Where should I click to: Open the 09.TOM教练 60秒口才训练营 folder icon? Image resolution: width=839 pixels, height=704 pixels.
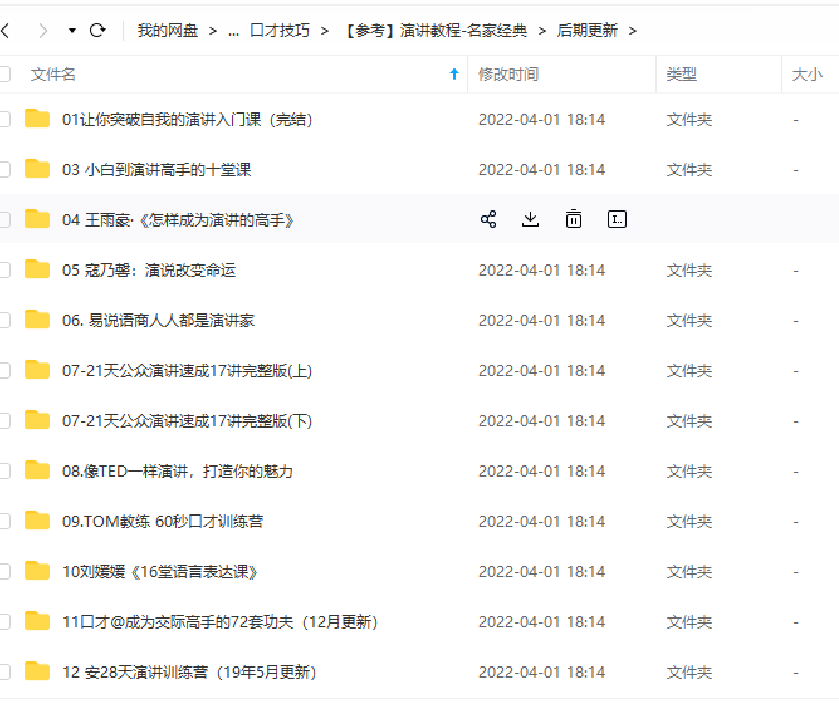[x=37, y=521]
